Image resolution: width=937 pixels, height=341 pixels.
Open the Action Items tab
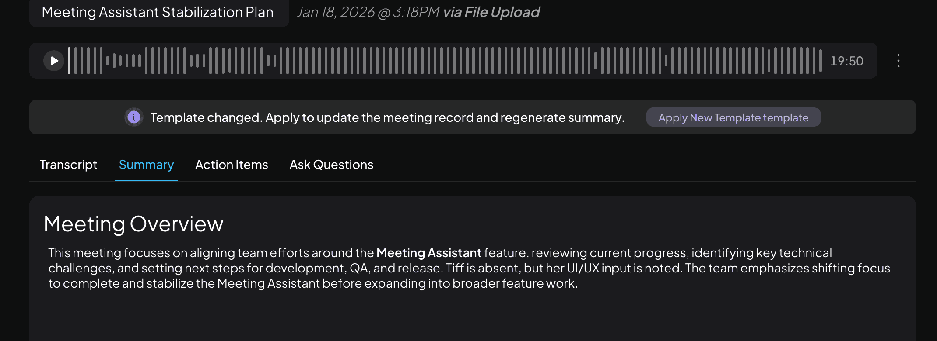tap(232, 165)
